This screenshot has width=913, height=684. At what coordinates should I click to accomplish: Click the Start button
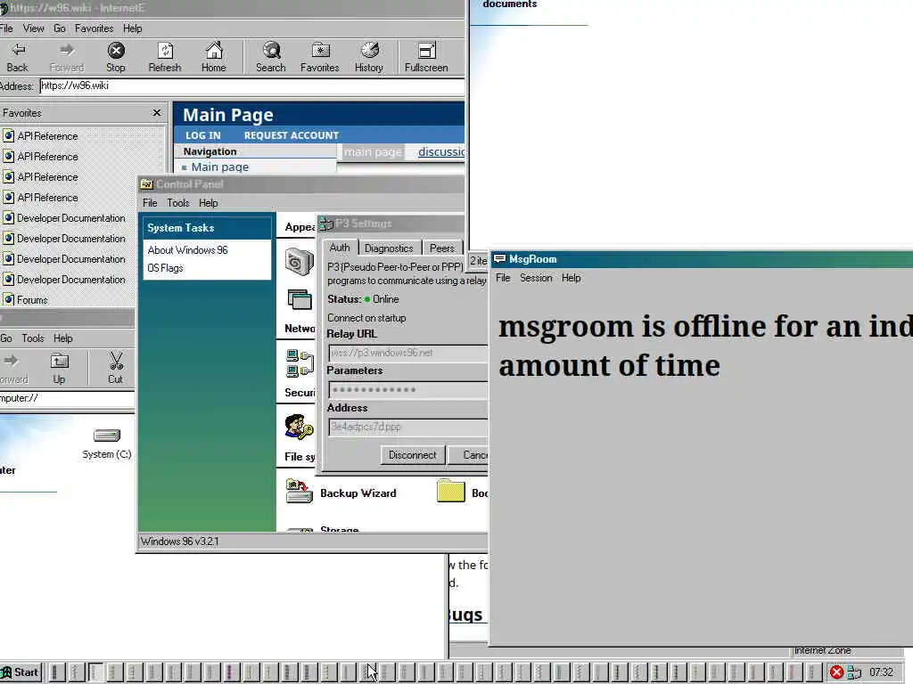point(20,672)
